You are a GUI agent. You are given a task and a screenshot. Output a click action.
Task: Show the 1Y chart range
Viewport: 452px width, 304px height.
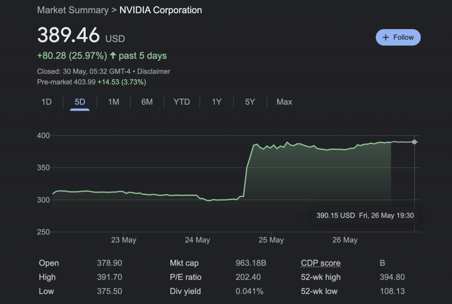(x=216, y=102)
